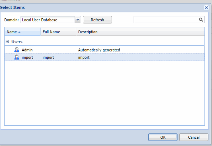Cancel the Select Items dialog
Screen dimensions: 212x146
coord(194,137)
